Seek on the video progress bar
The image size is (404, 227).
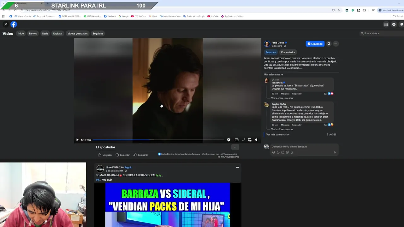pyautogui.click(x=158, y=140)
